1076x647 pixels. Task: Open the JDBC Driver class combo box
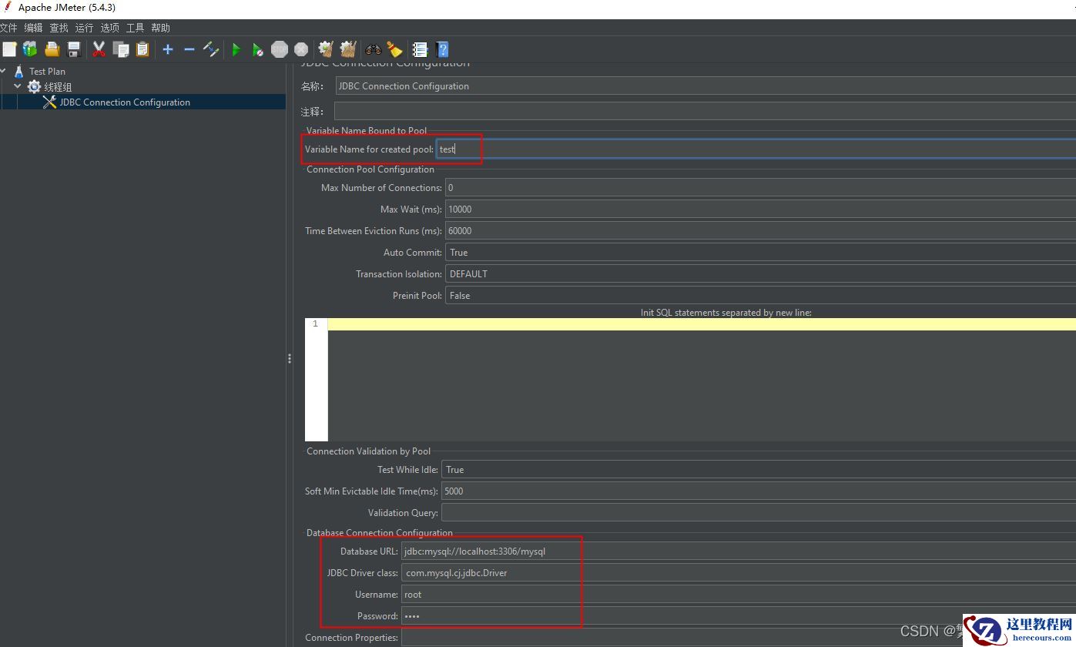[739, 573]
